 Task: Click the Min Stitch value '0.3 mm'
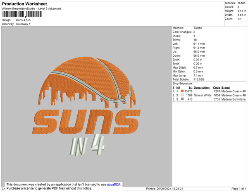coord(198,72)
